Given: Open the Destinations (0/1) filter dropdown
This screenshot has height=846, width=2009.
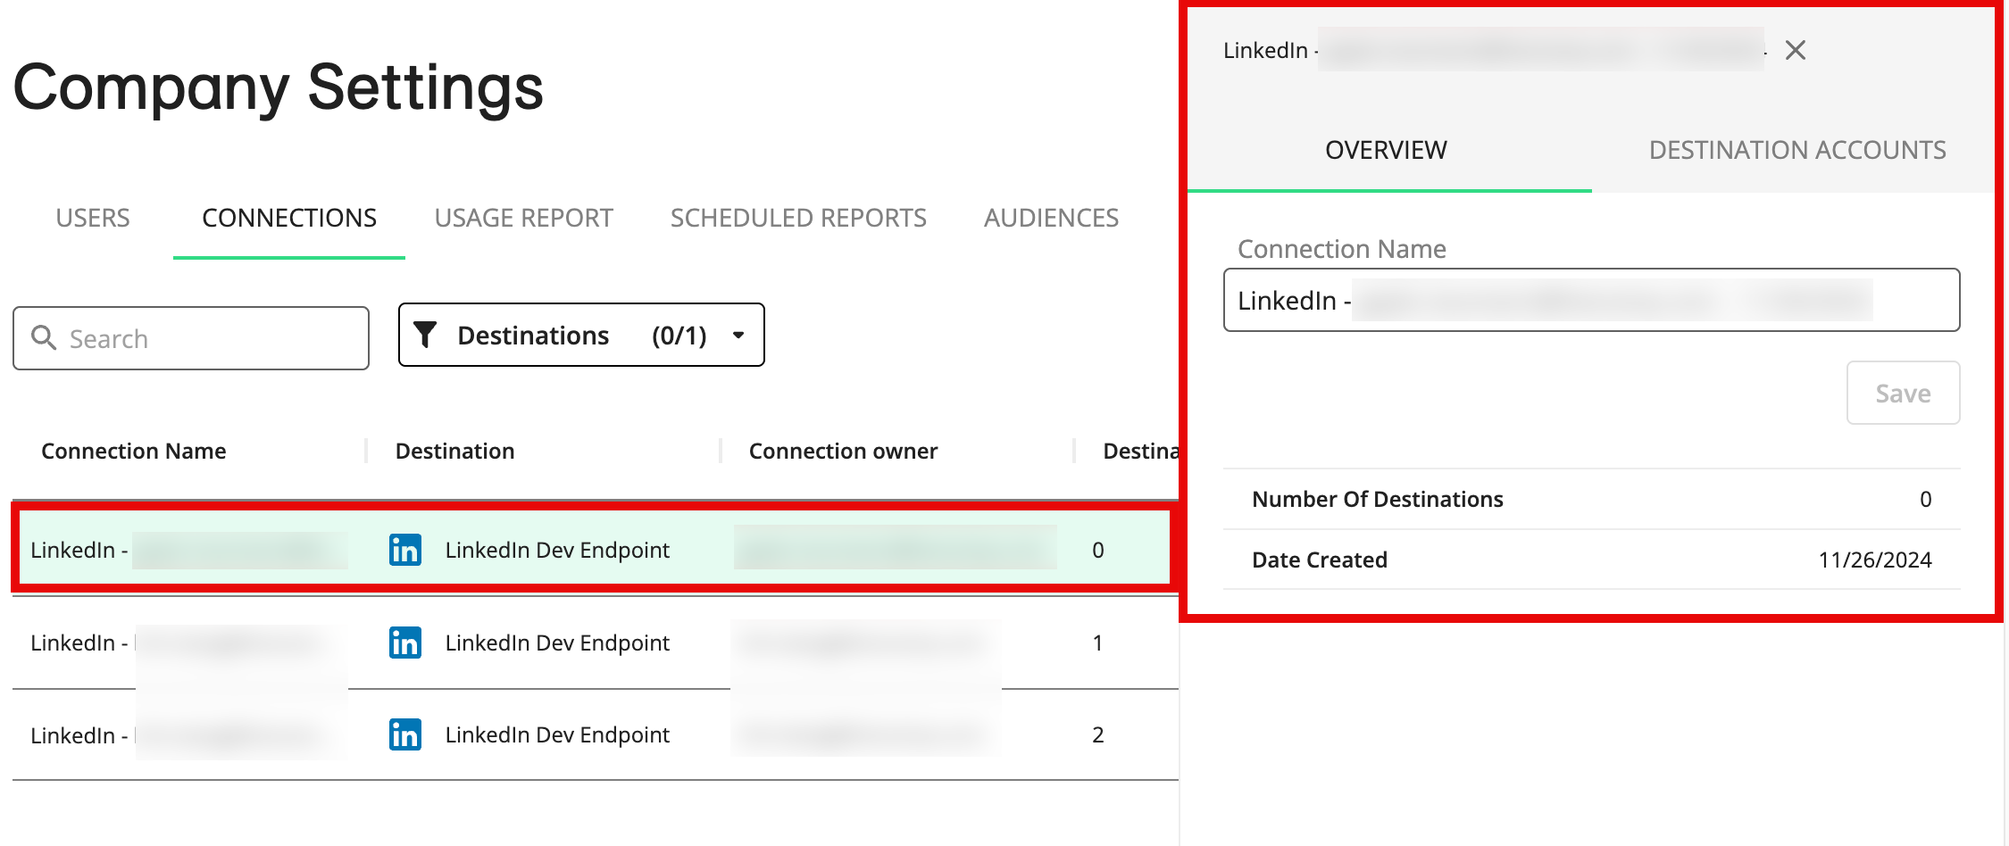Looking at the screenshot, I should [581, 335].
